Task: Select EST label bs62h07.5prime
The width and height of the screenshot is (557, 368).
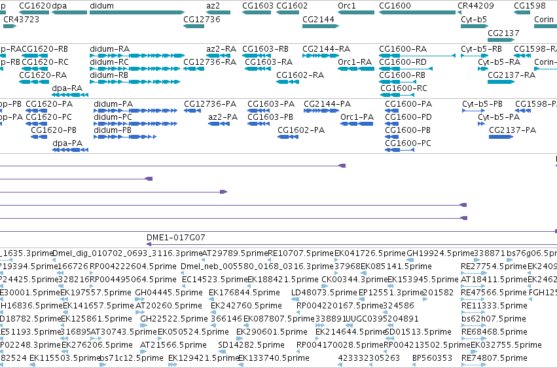Action: coord(494,319)
